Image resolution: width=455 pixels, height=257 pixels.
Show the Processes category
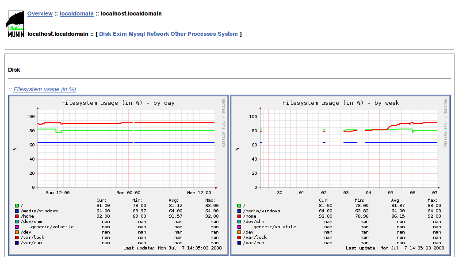tap(202, 34)
